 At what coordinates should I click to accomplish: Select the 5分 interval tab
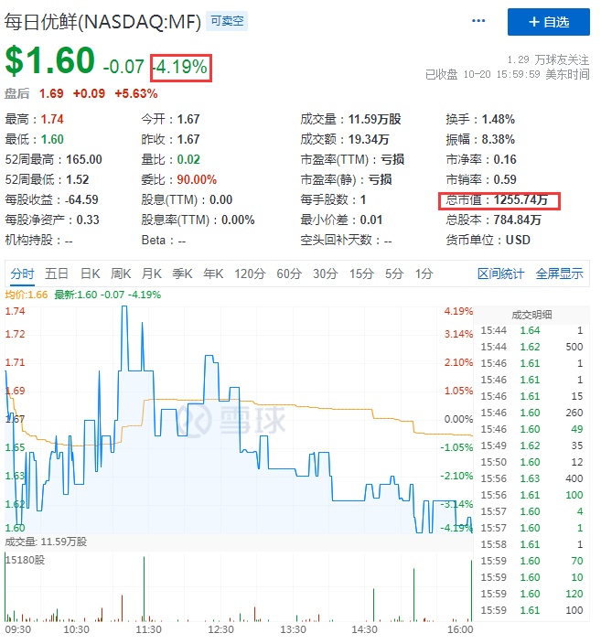[394, 274]
